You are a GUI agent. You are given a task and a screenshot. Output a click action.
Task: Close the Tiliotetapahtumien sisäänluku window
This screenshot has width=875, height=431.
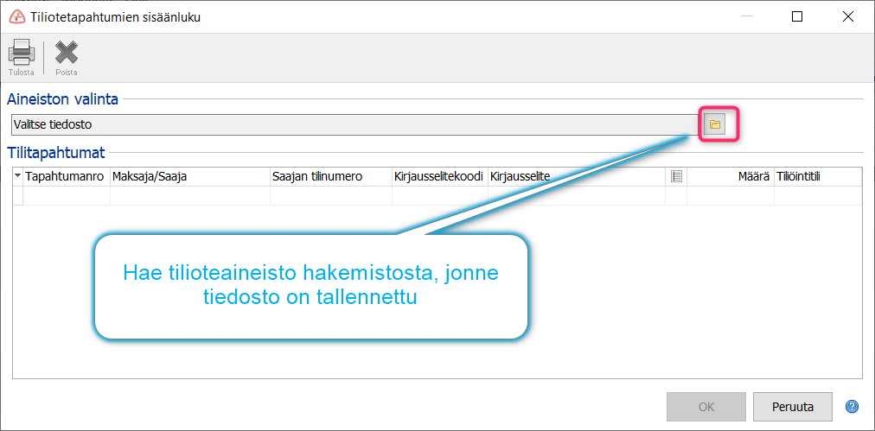pyautogui.click(x=848, y=16)
